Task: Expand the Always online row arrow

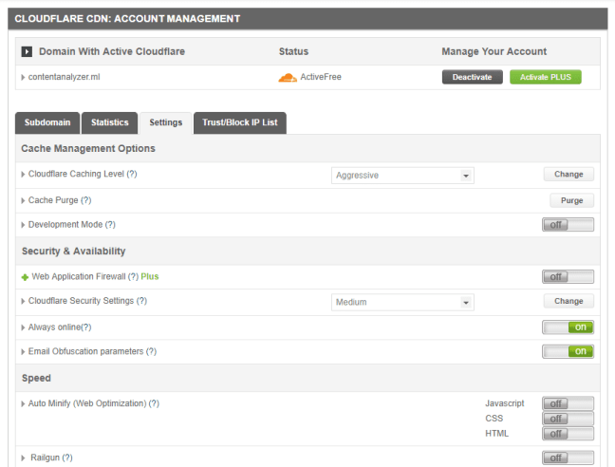Action: [23, 327]
